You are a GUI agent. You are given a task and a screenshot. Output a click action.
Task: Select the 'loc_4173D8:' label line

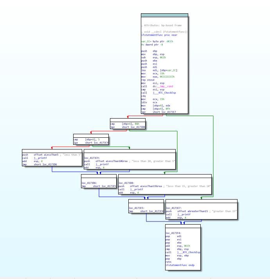[126, 183]
